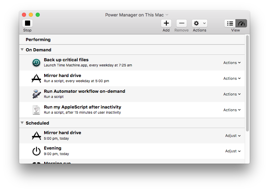Select Run my AppleScript after inactivity title
269x191 pixels.
[83, 107]
